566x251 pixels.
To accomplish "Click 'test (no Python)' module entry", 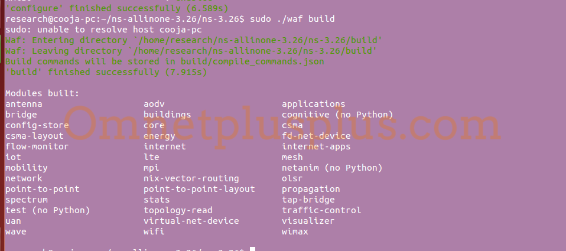I will 48,210.
